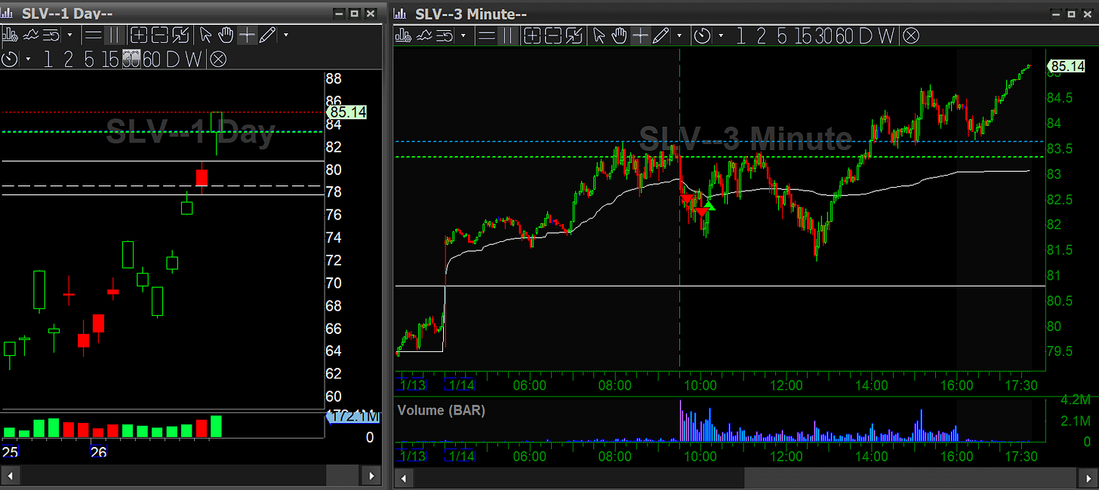
Task: Click circled X clear icon in 1 Day window
Action: click(x=217, y=59)
